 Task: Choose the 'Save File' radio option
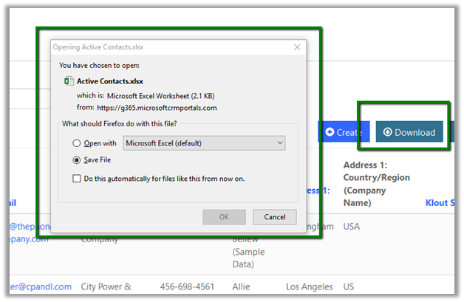[77, 159]
